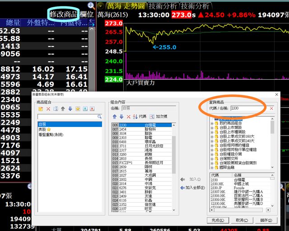Select the 美股 group in 商品組合 list
Screen dimensions: 289x231
click(x=44, y=129)
